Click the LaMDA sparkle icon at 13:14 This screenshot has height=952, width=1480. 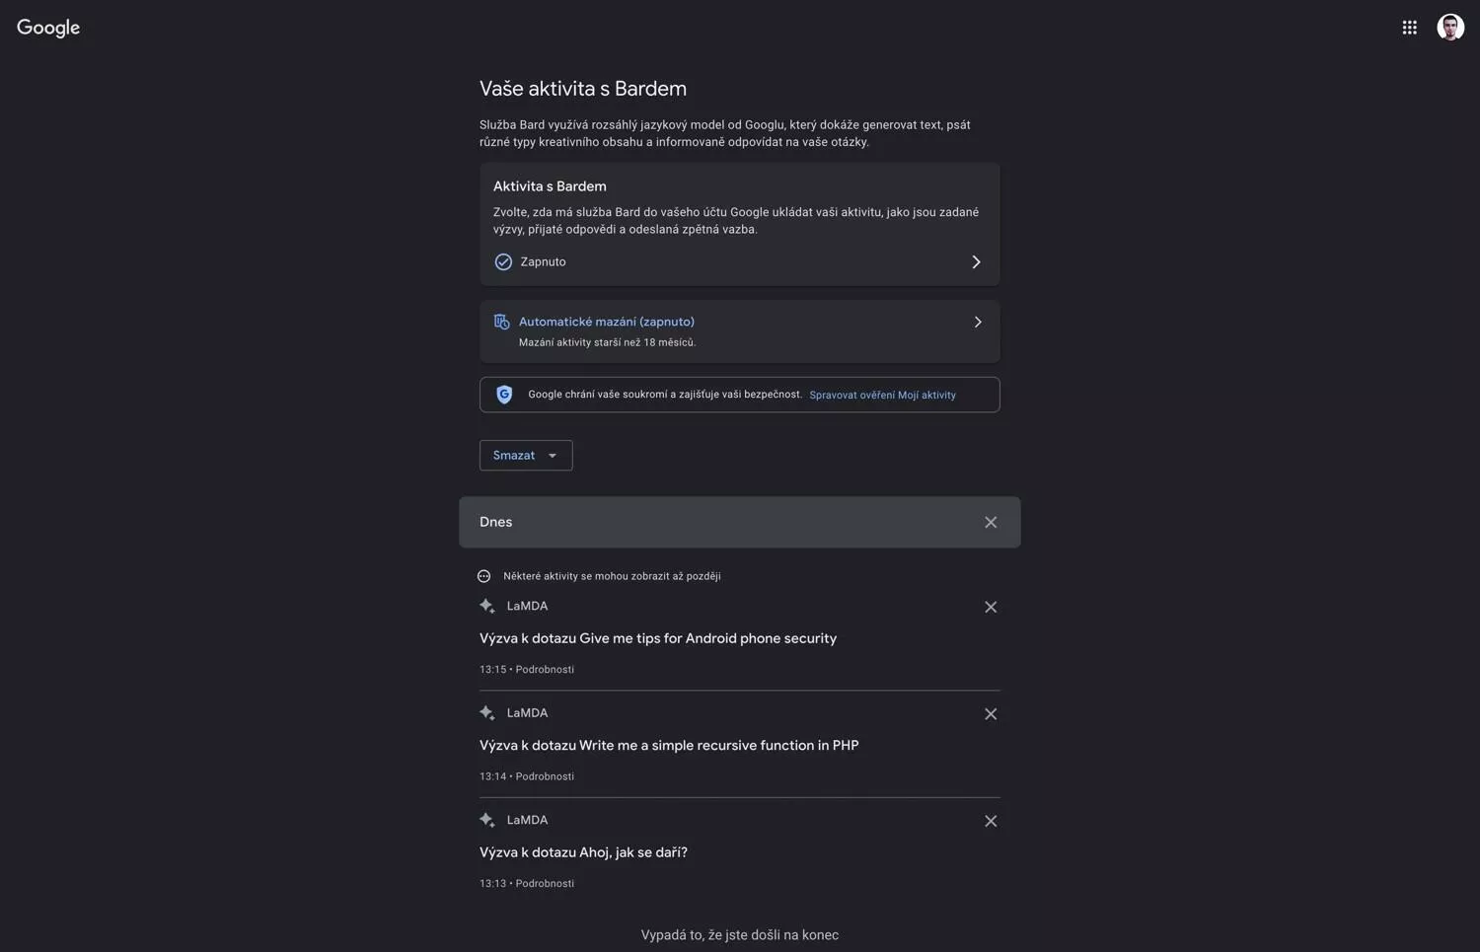point(487,712)
